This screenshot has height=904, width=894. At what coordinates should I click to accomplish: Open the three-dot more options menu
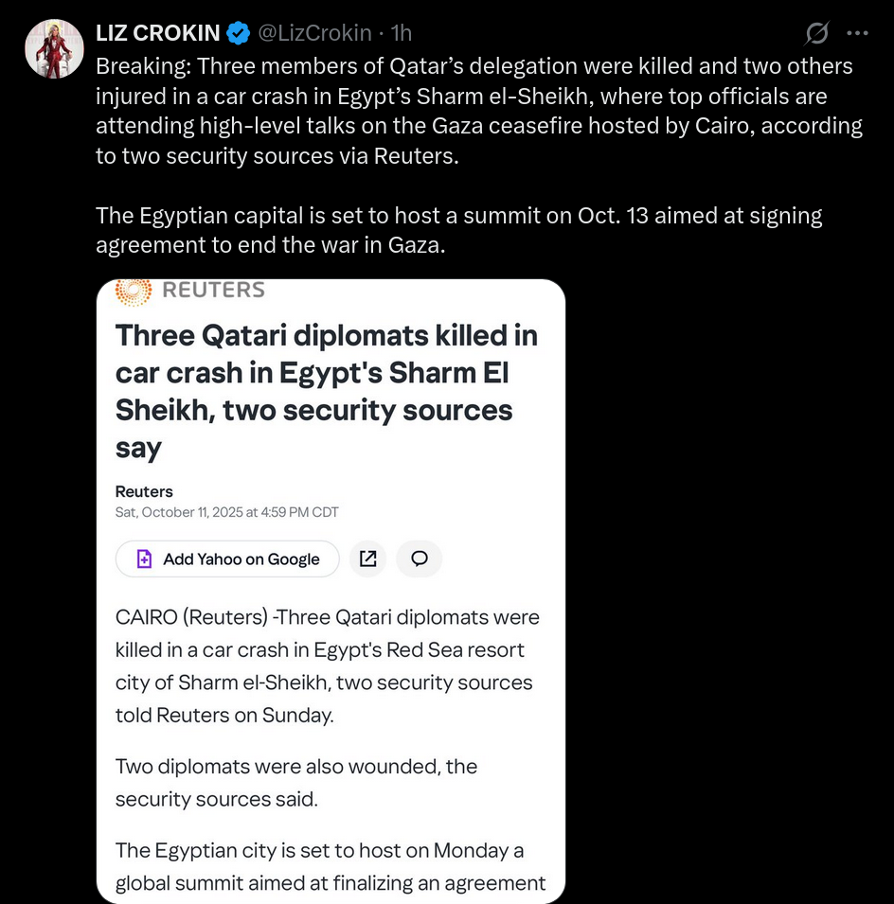857,33
